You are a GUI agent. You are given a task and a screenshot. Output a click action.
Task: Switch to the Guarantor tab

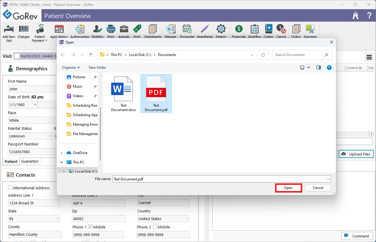[30, 161]
